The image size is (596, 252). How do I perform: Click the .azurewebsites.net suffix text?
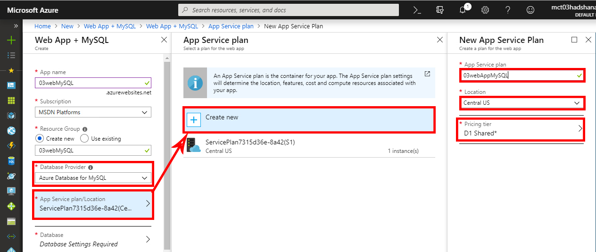coord(129,92)
